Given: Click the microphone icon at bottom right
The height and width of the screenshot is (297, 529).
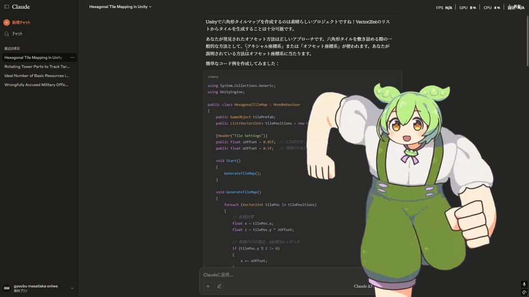Looking at the screenshot, I should point(524,284).
